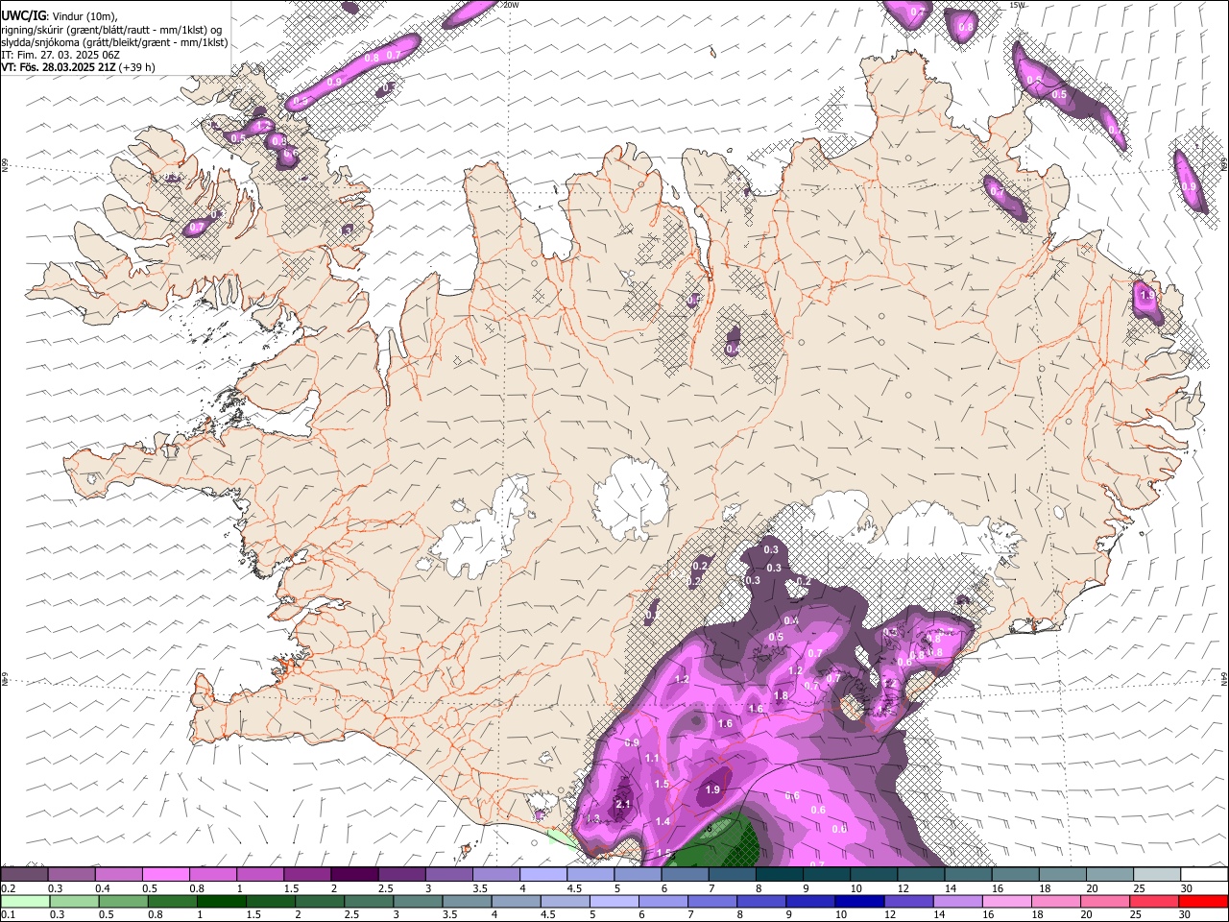Click the 'slydda/snjókoma' legend description line
1229x922 pixels.
[x=115, y=42]
